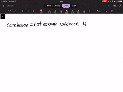Redo the last action
Image resolution: width=123 pixels, height=92 pixels.
15,11
